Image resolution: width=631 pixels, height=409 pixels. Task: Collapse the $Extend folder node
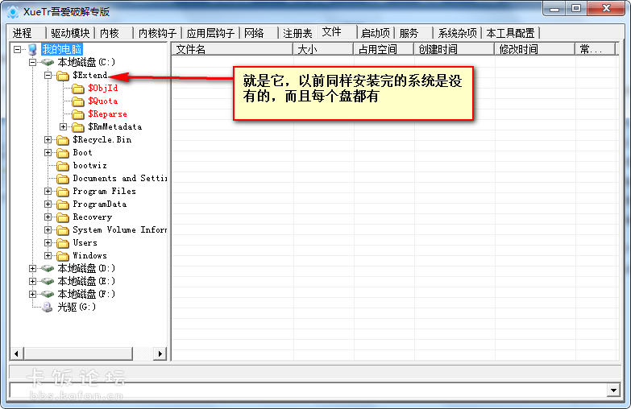click(x=48, y=75)
